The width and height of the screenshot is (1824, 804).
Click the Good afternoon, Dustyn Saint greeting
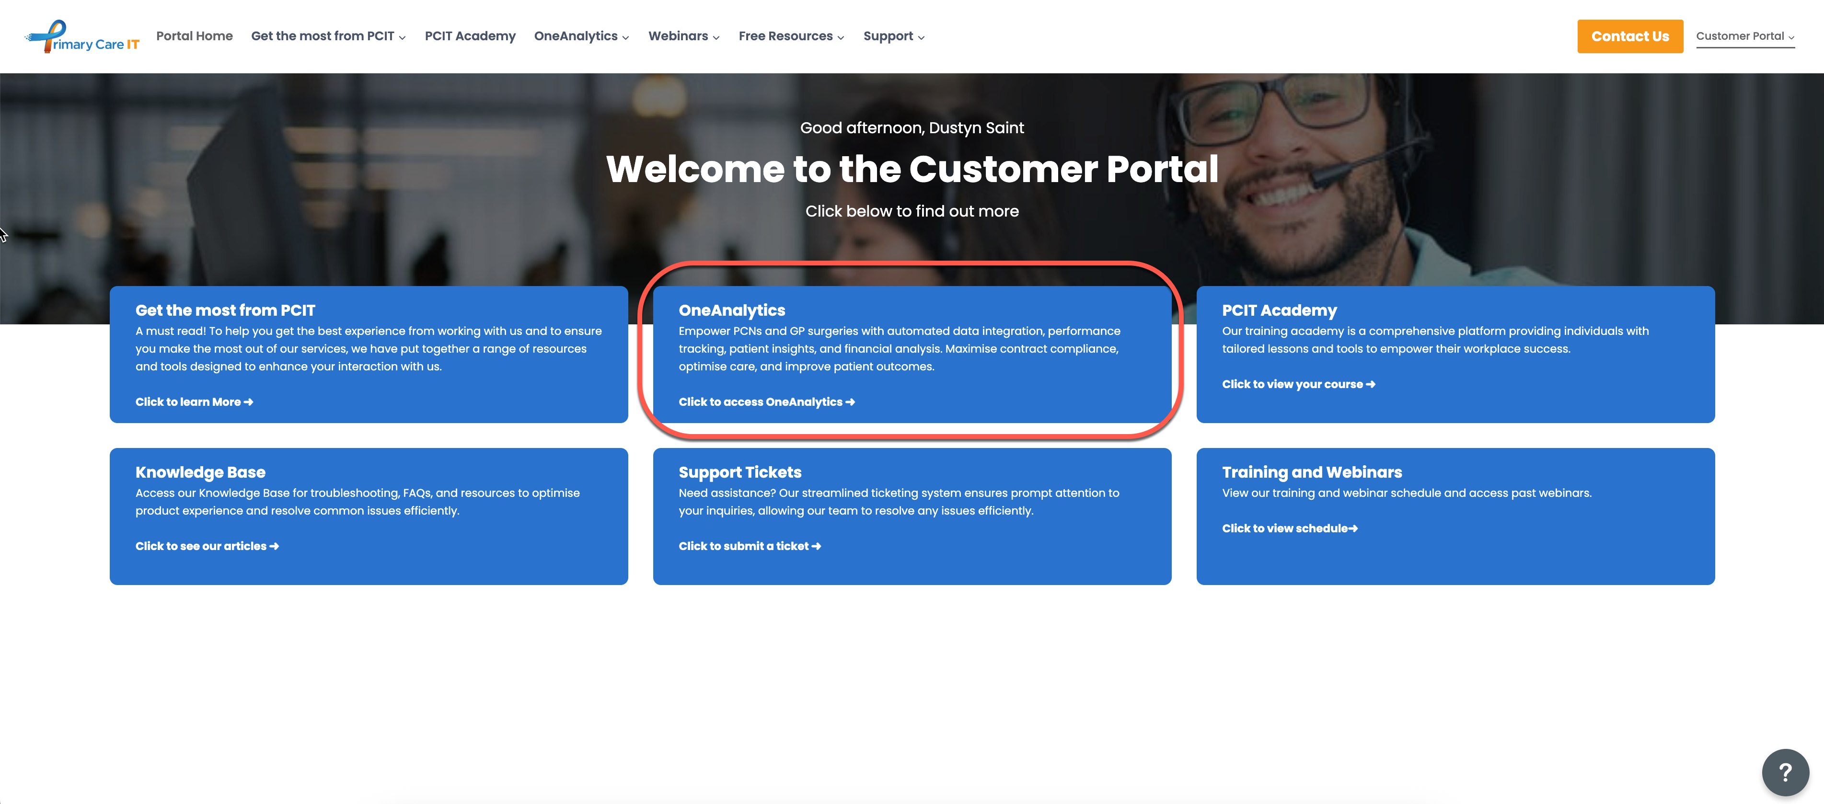[x=912, y=128]
